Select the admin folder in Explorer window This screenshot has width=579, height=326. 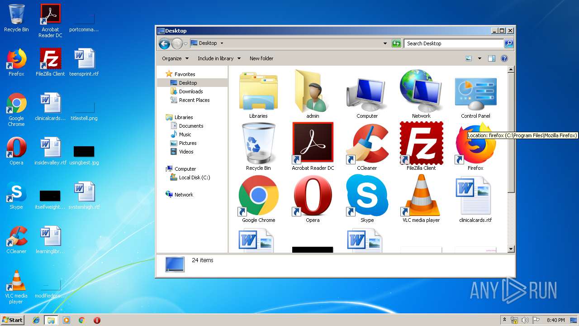pos(313,94)
